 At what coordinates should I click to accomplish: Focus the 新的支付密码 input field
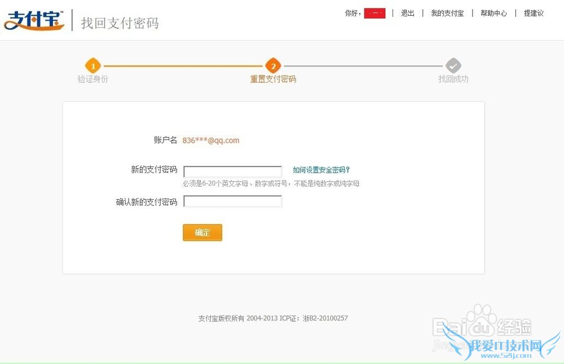point(233,171)
